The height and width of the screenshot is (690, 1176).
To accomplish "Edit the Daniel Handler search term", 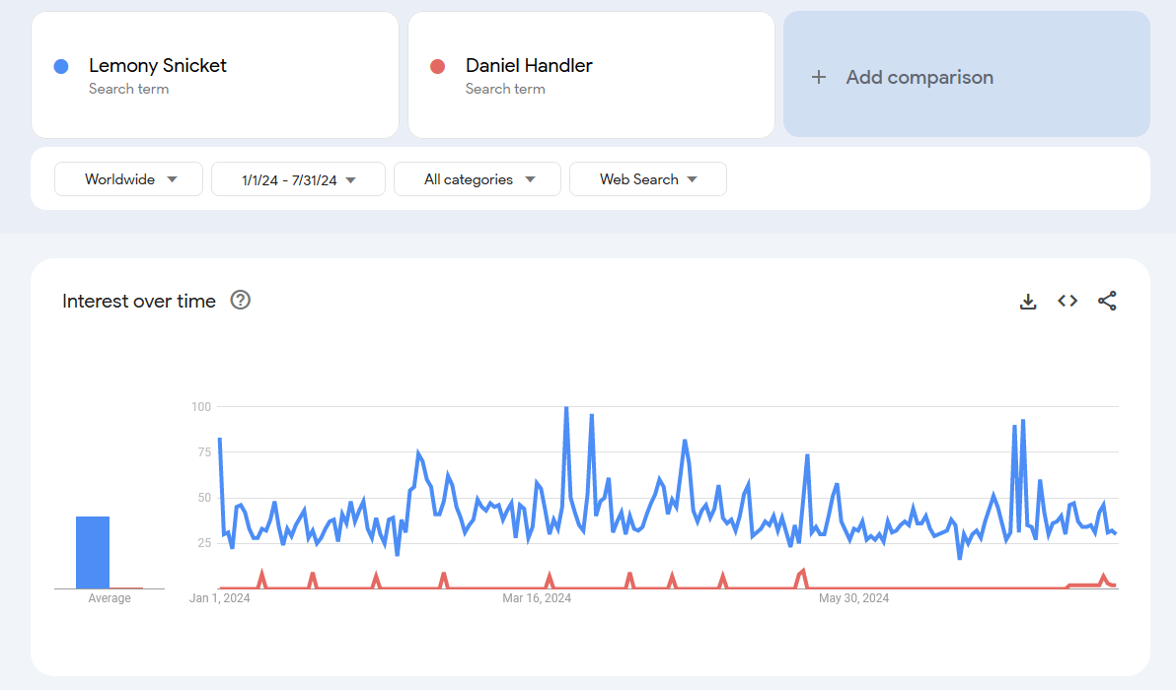I will 529,66.
